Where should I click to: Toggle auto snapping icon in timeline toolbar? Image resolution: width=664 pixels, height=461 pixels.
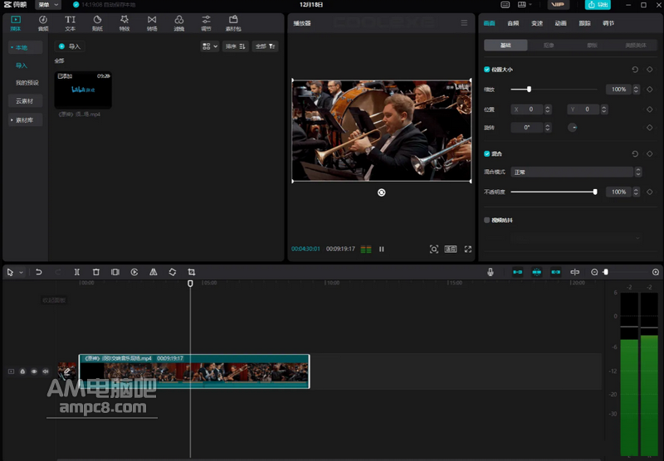pyautogui.click(x=536, y=272)
